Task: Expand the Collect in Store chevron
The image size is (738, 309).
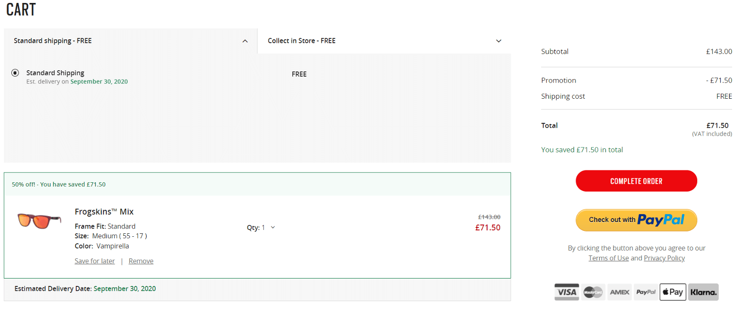Action: coord(498,41)
